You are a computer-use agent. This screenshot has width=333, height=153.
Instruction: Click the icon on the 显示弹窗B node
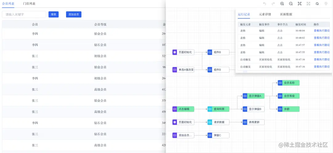coord(245,109)
